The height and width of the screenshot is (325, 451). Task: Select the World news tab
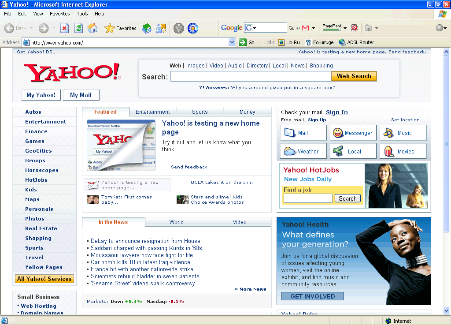pos(176,222)
